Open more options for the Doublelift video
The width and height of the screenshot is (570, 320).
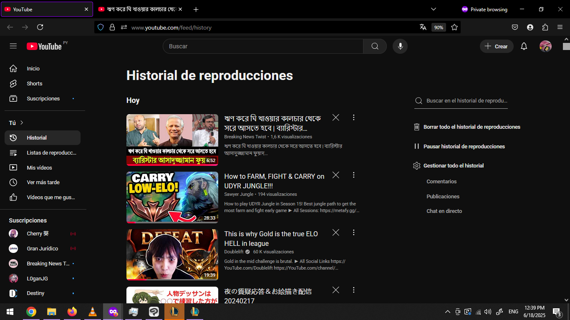(354, 232)
